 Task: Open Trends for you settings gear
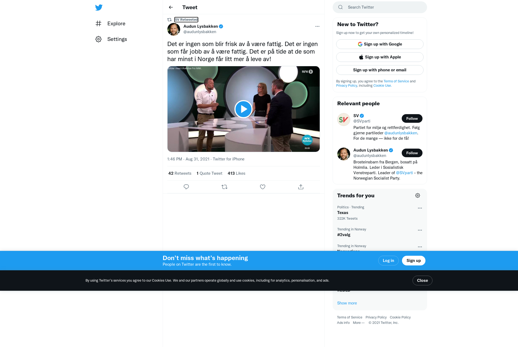[x=418, y=195]
